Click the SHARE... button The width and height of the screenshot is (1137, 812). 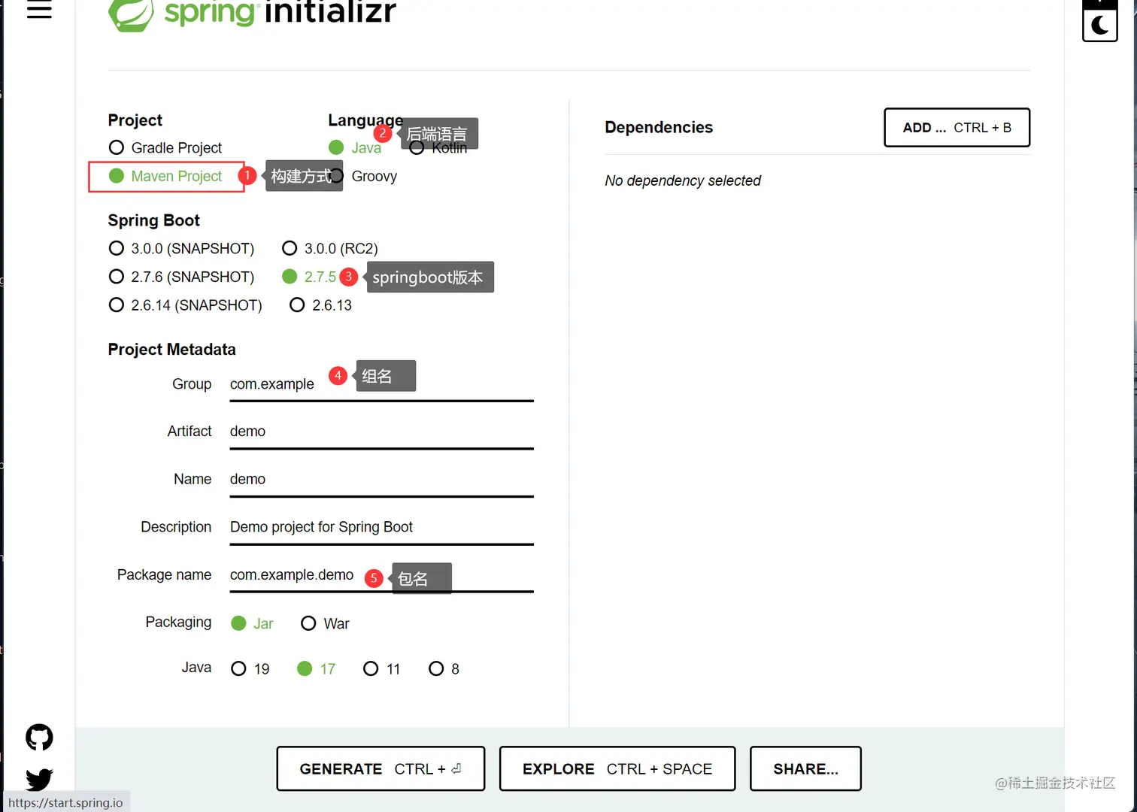tap(805, 768)
